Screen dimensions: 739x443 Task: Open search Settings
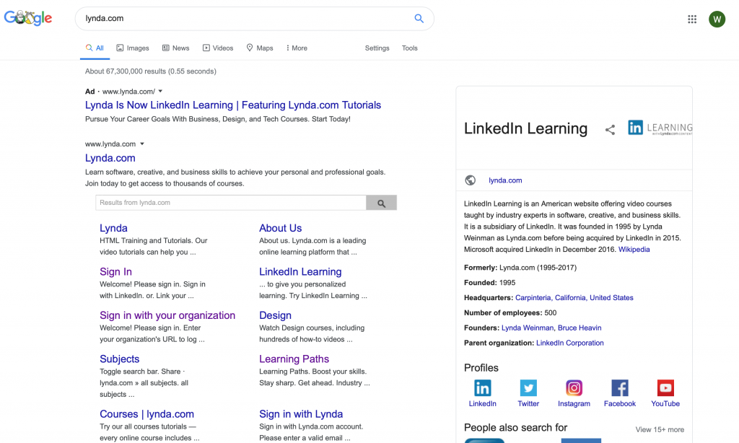click(377, 48)
